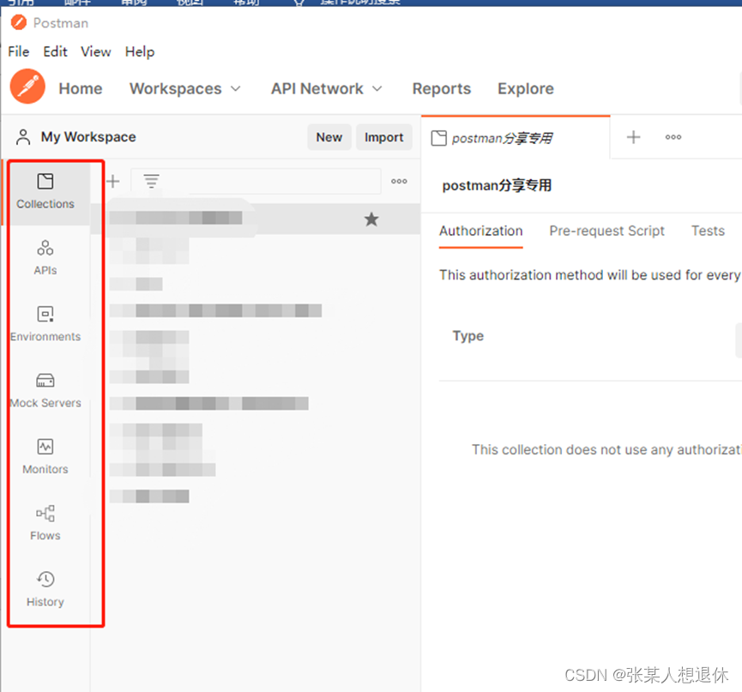This screenshot has width=742, height=692.
Task: Click My Workspace name
Action: (x=88, y=137)
